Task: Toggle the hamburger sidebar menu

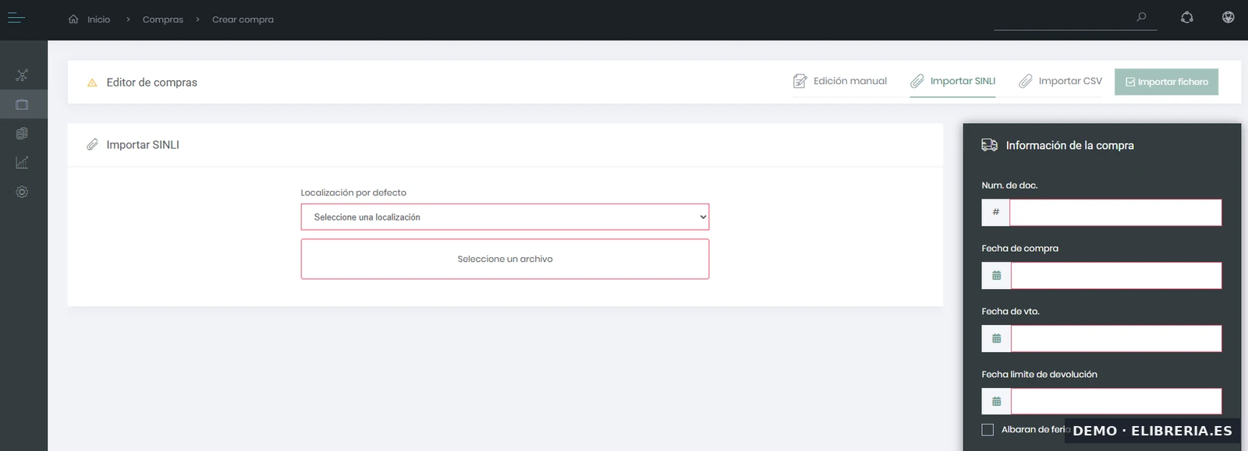Action: tap(16, 18)
